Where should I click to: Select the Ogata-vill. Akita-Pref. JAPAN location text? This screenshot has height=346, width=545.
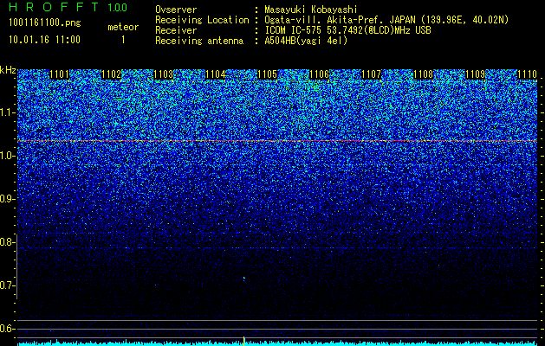[x=386, y=20]
